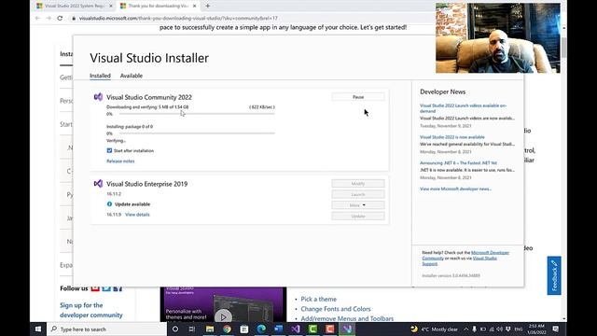Open Microsoft Developer Community help link

click(490, 253)
